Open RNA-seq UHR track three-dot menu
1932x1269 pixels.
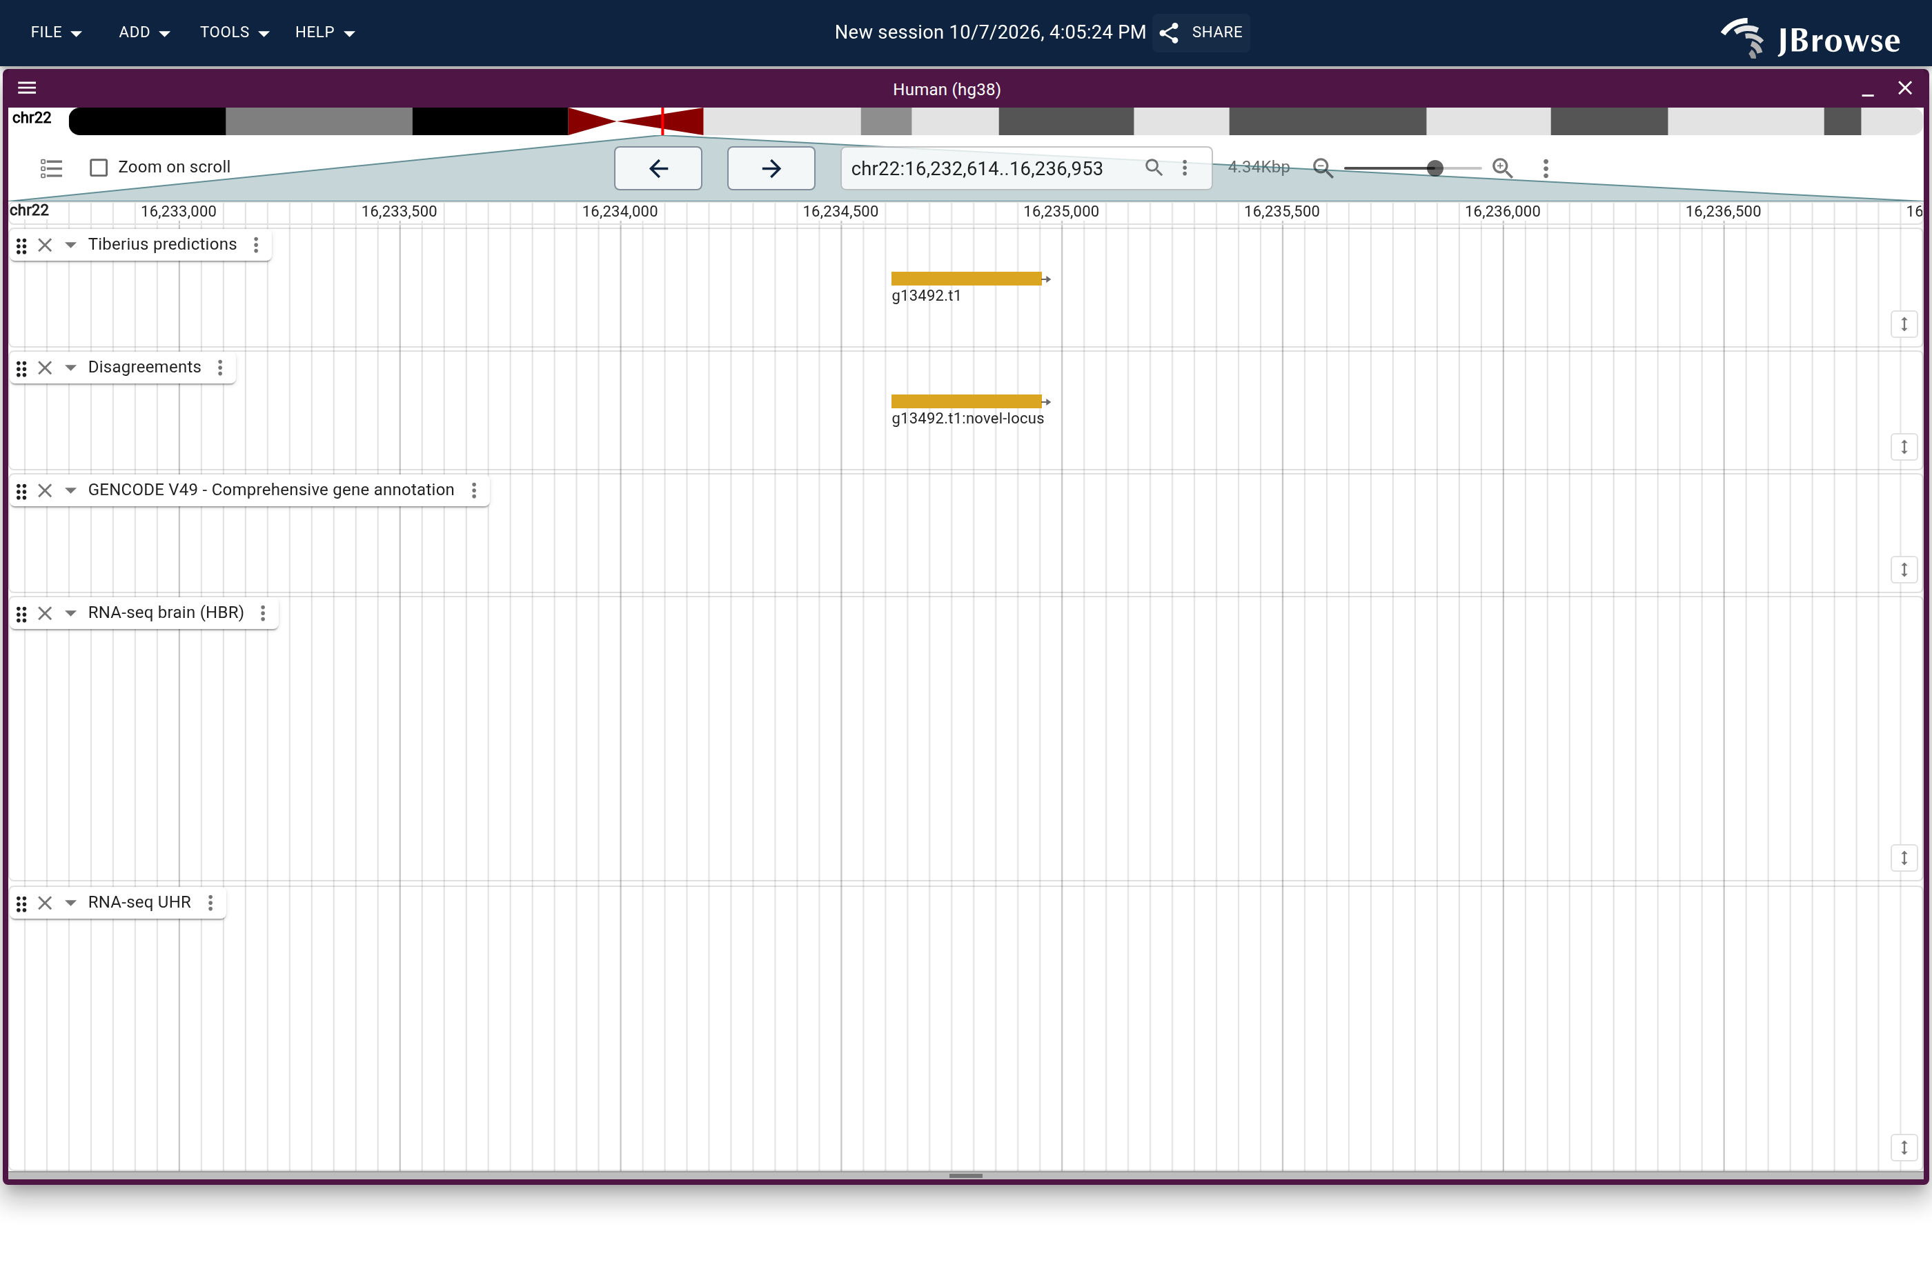pyautogui.click(x=210, y=902)
